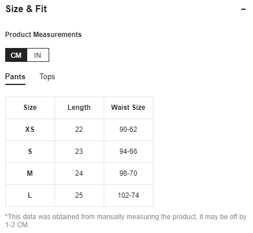Viewport: 253px width, 233px height.
Task: Switch measurements to IN
Action: coord(38,55)
